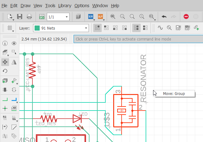Open the Options menu
This screenshot has height=142, width=203.
(82, 6)
